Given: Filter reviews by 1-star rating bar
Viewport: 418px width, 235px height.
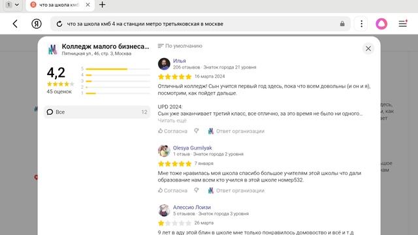Looking at the screenshot, I should [x=116, y=93].
